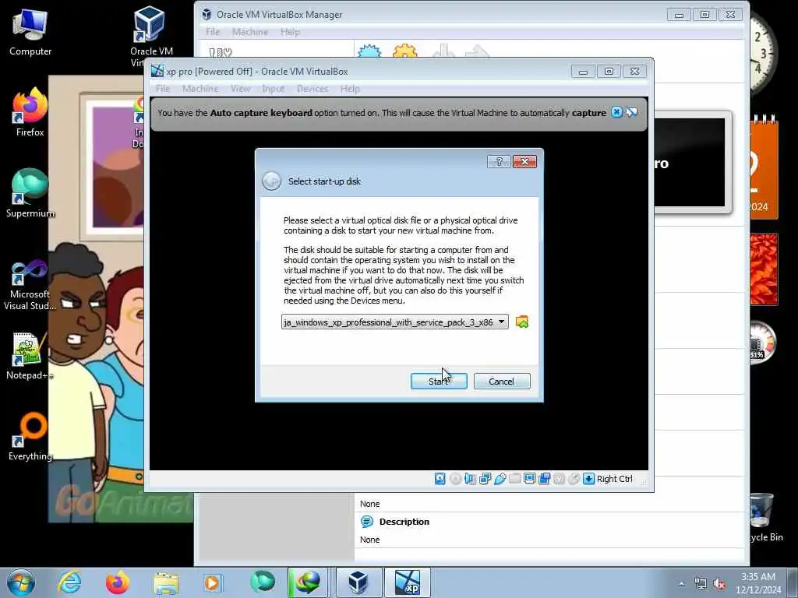Open Devices menu in xp pro VM window
This screenshot has width=798, height=598.
point(312,89)
